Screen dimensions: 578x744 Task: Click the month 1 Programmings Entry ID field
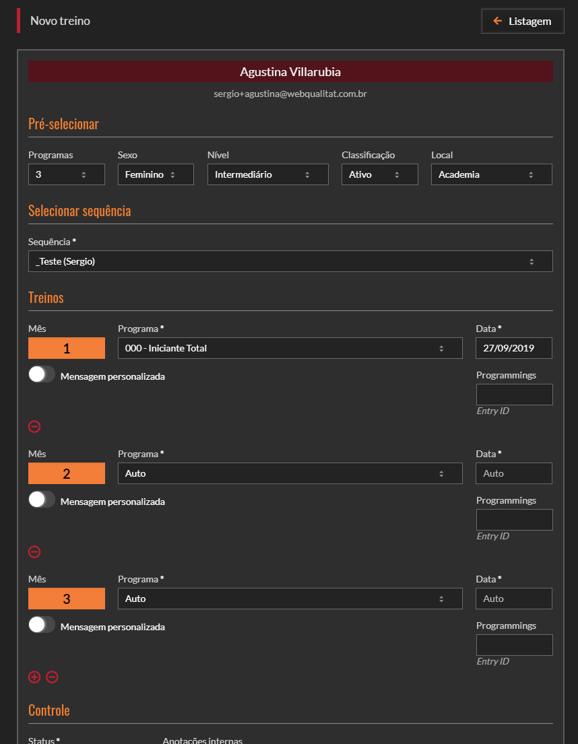click(514, 395)
